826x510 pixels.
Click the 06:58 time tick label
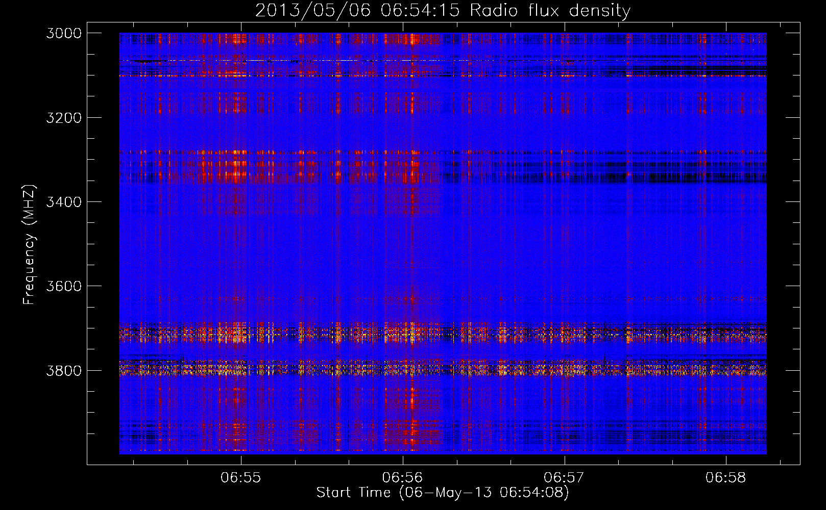tap(725, 478)
